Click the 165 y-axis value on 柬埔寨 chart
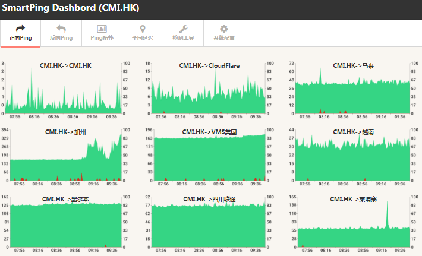The height and width of the screenshot is (256, 422). tap(292, 196)
